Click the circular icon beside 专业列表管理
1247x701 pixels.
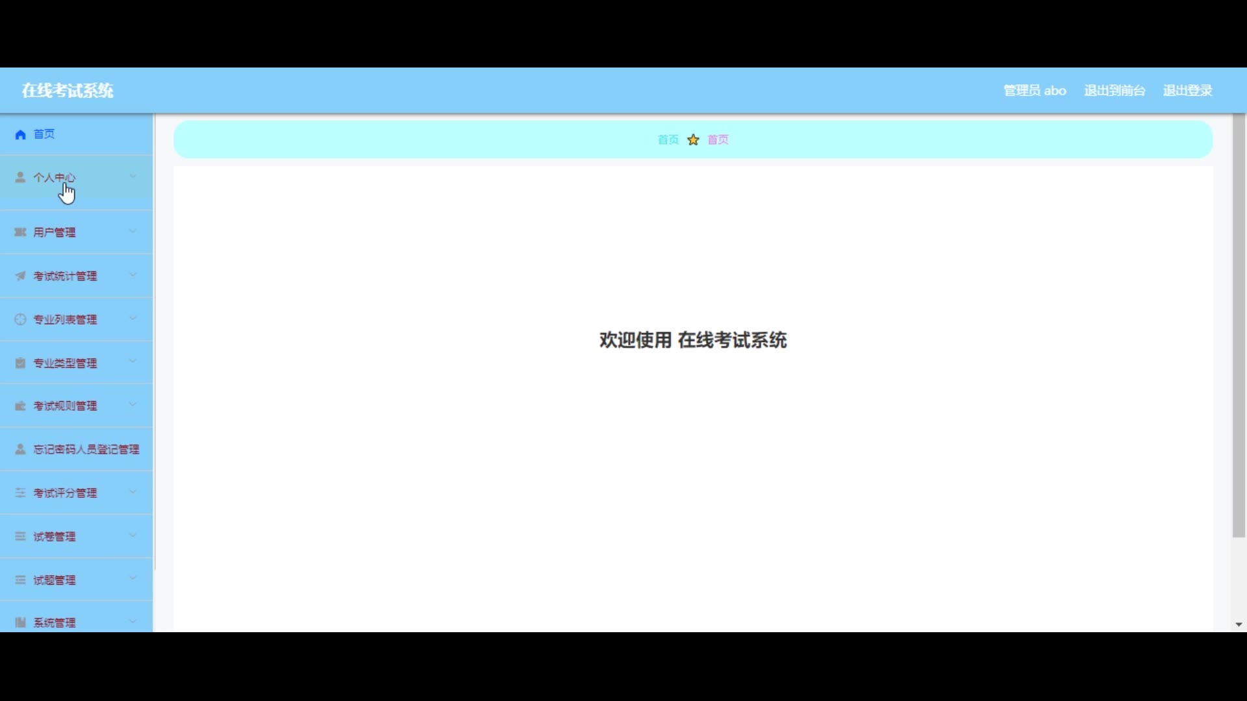pyautogui.click(x=20, y=319)
